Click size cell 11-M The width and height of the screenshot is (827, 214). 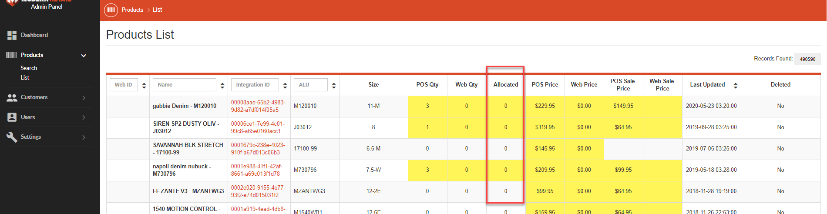tap(373, 106)
